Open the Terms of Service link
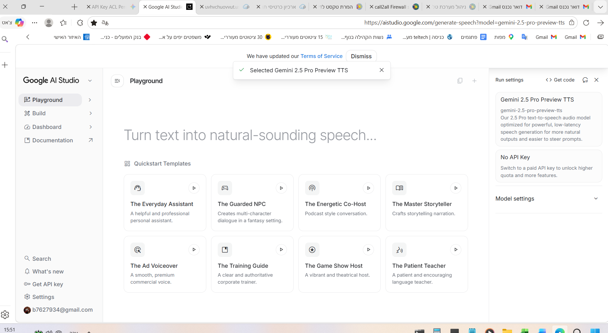Image resolution: width=608 pixels, height=333 pixels. pyautogui.click(x=321, y=56)
